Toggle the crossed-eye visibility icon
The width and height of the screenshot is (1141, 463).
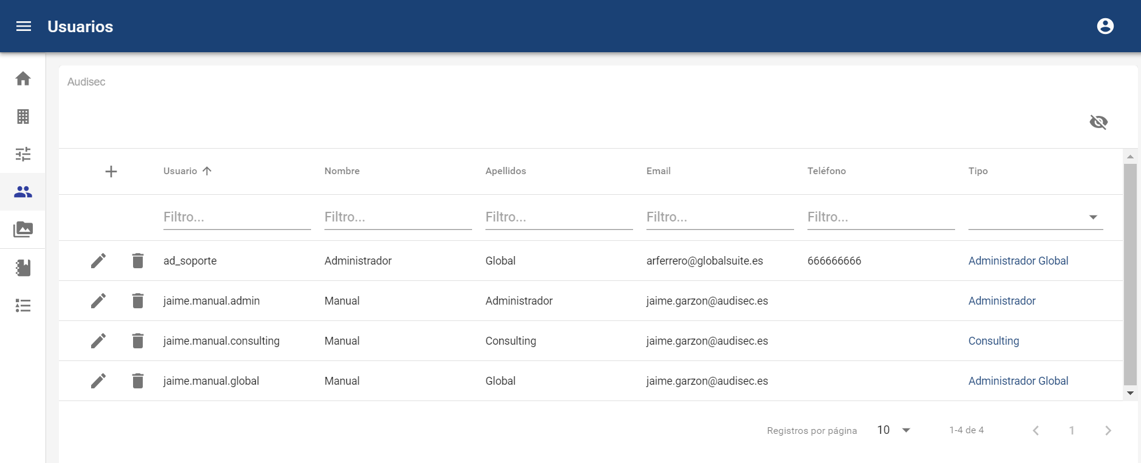tap(1098, 122)
